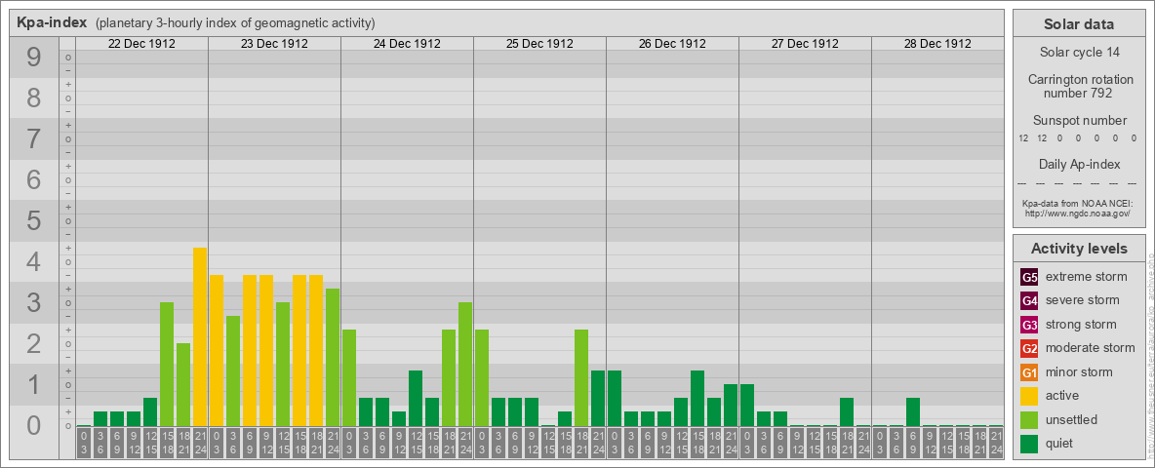Click the Solar data panel heading

[1079, 24]
